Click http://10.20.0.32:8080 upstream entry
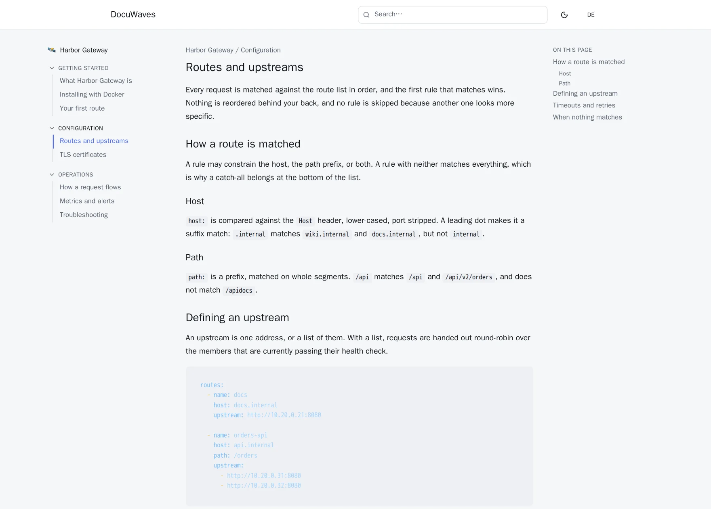The image size is (711, 509). tap(264, 486)
